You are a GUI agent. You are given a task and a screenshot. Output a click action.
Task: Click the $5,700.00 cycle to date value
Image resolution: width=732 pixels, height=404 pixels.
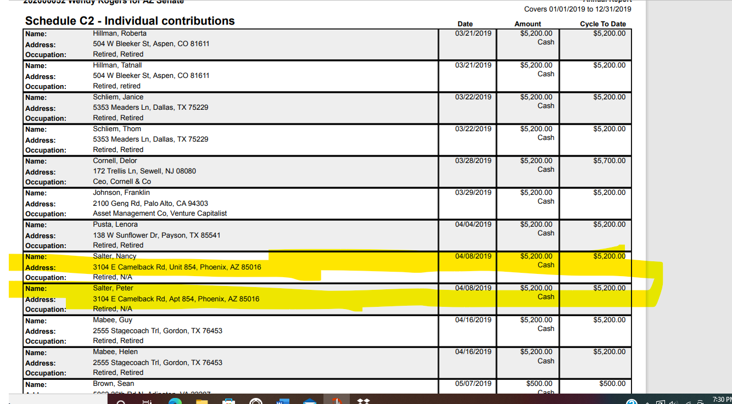610,160
